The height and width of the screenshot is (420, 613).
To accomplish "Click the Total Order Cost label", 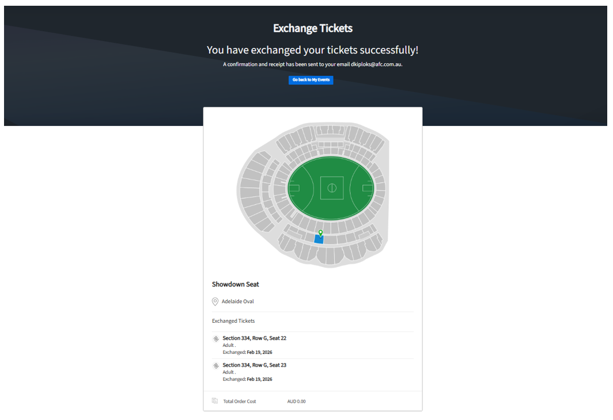I will pyautogui.click(x=240, y=402).
